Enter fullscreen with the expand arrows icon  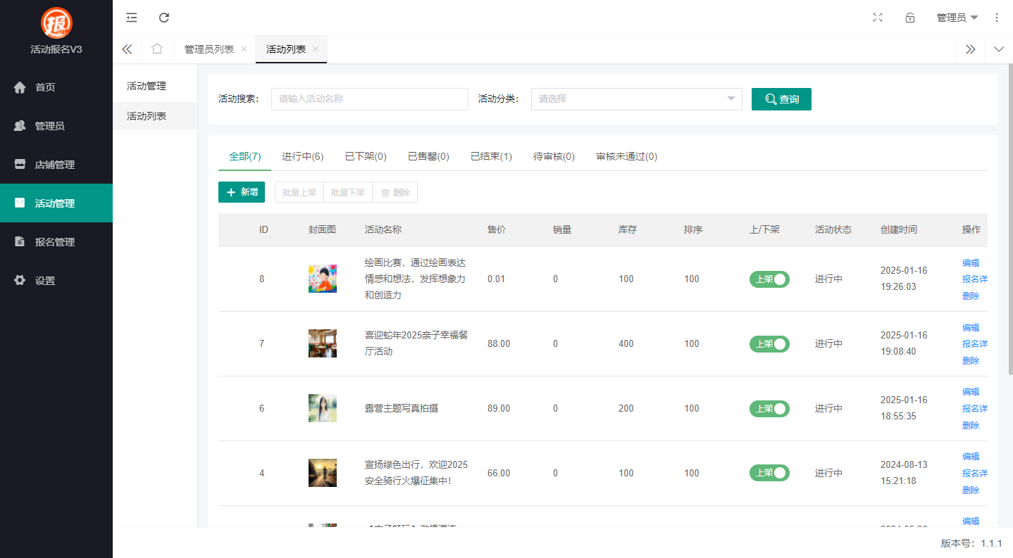[x=877, y=17]
